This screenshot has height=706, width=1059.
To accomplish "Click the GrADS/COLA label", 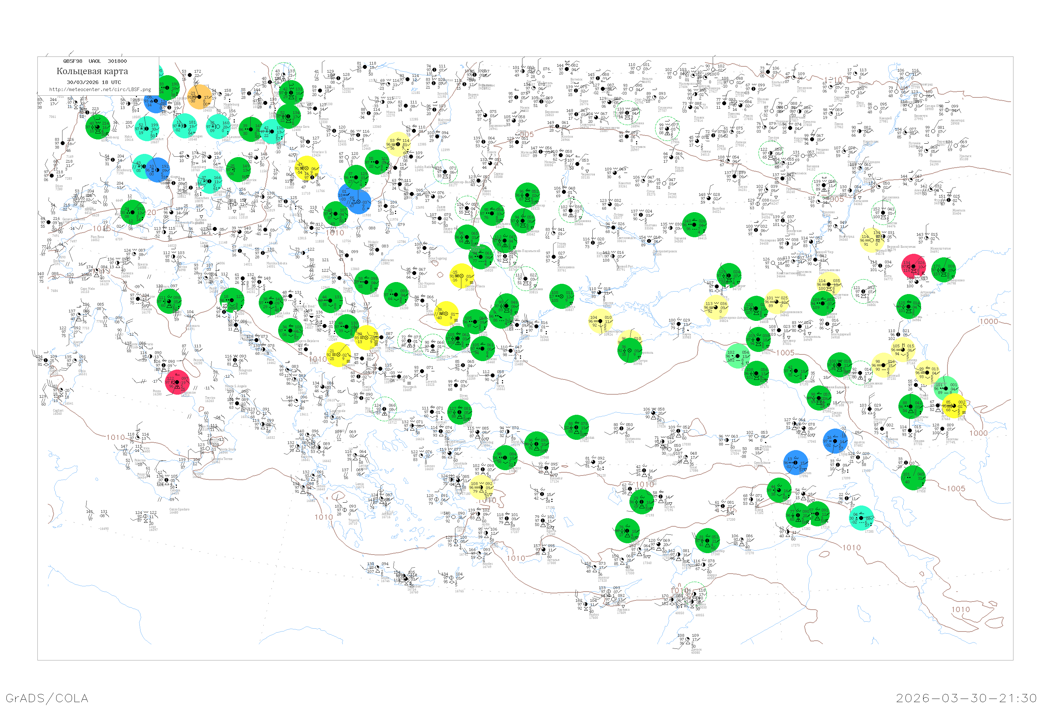I will click(x=47, y=698).
